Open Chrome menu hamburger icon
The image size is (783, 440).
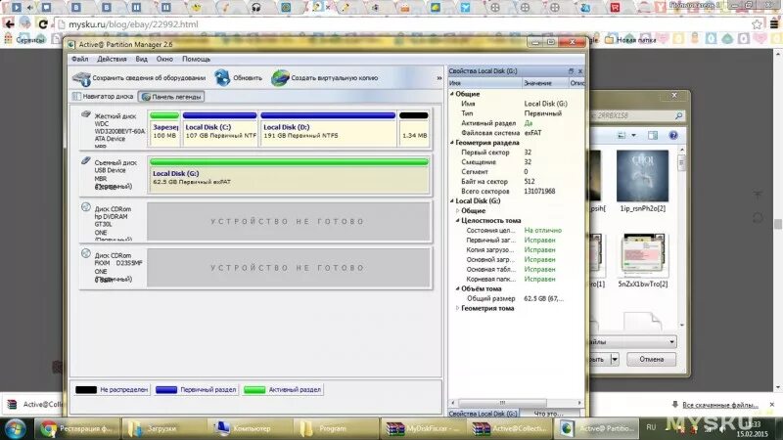pyautogui.click(x=774, y=23)
